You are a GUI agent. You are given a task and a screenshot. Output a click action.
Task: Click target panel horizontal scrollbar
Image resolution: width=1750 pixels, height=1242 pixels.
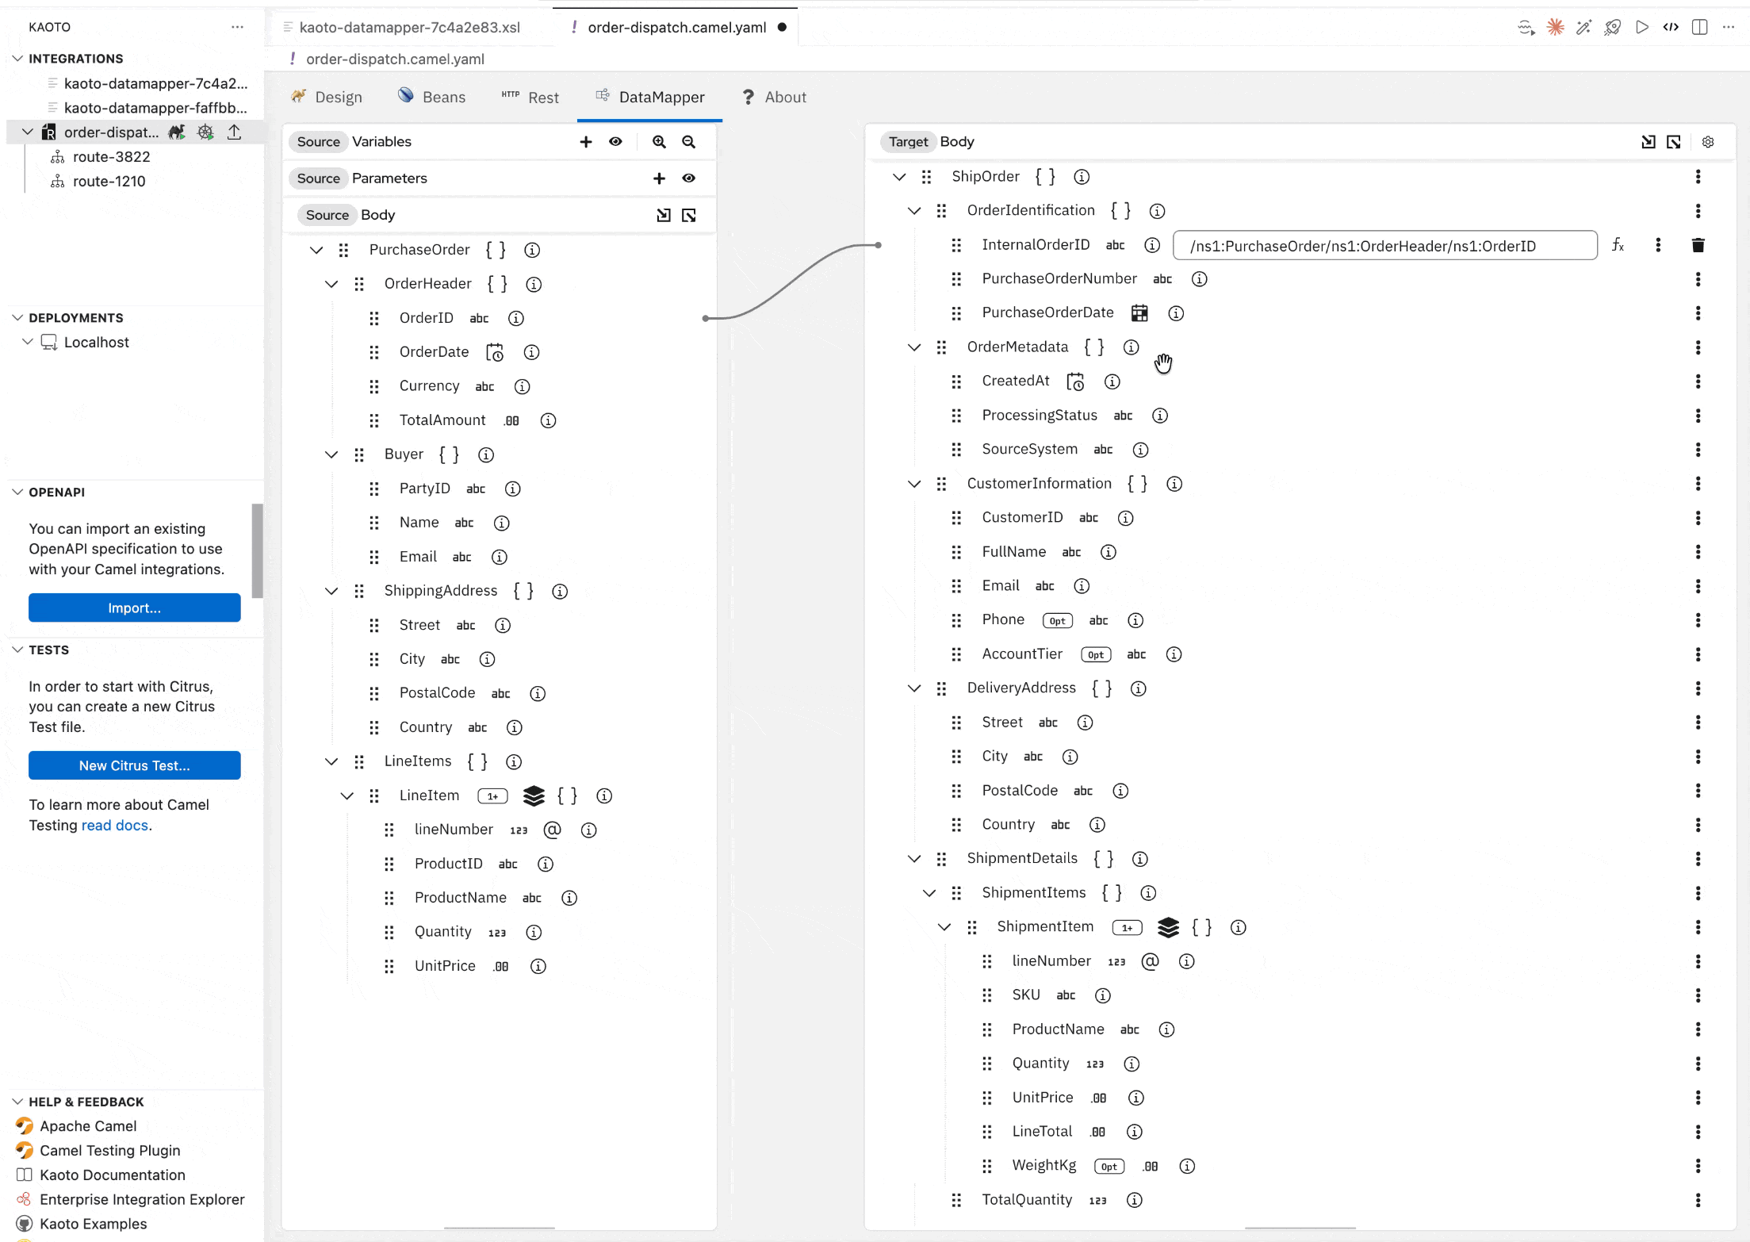[x=1300, y=1228]
